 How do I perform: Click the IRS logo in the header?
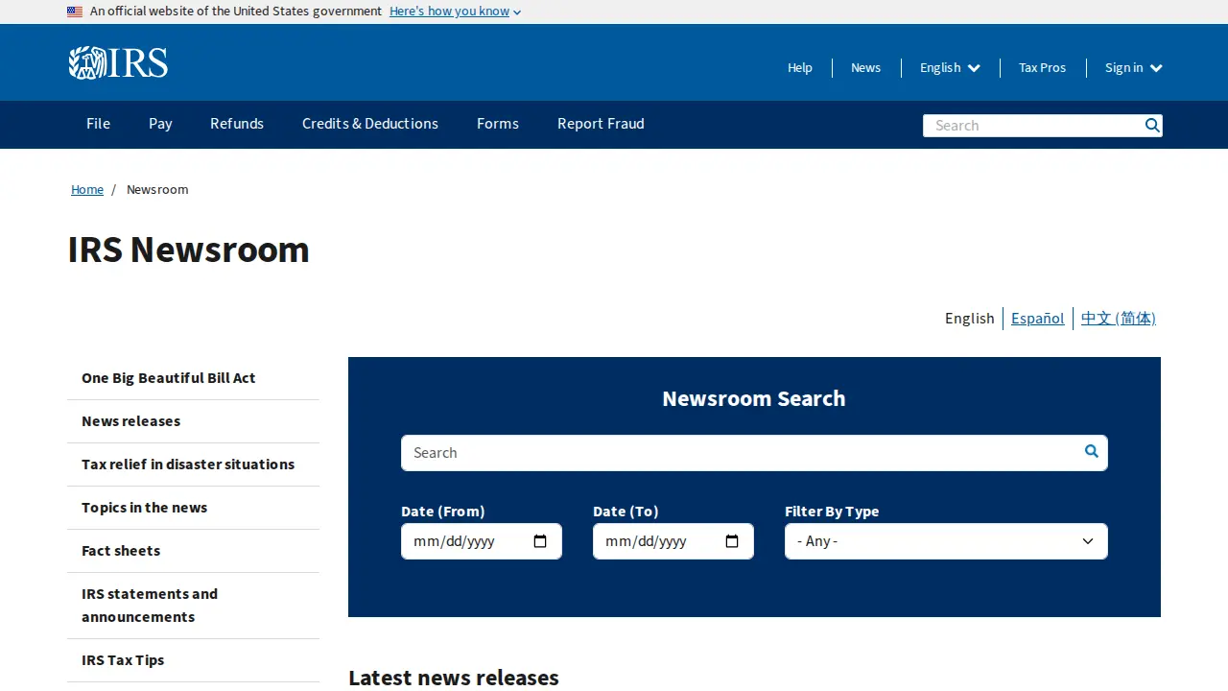tap(118, 62)
